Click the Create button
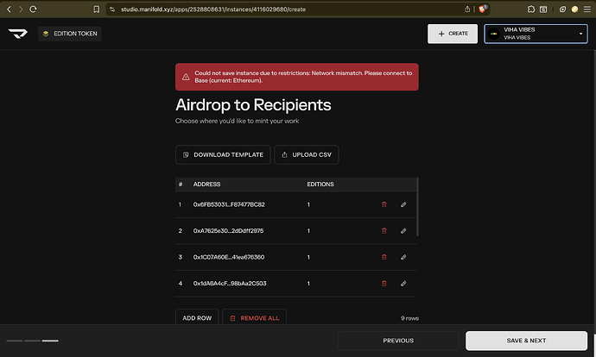596x357 pixels. pos(453,34)
